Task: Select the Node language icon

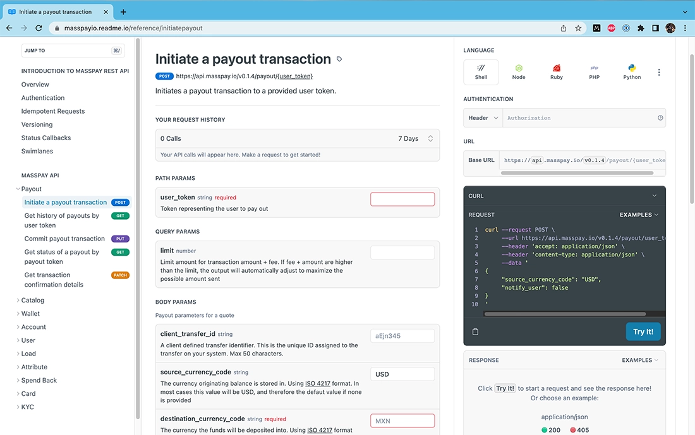Action: coord(519,72)
